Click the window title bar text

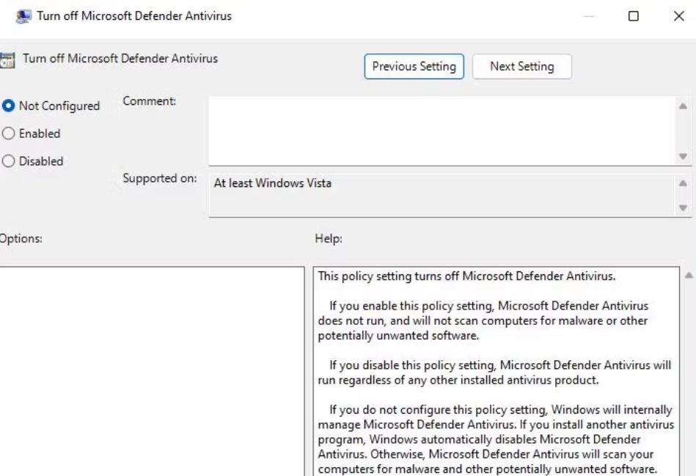134,16
